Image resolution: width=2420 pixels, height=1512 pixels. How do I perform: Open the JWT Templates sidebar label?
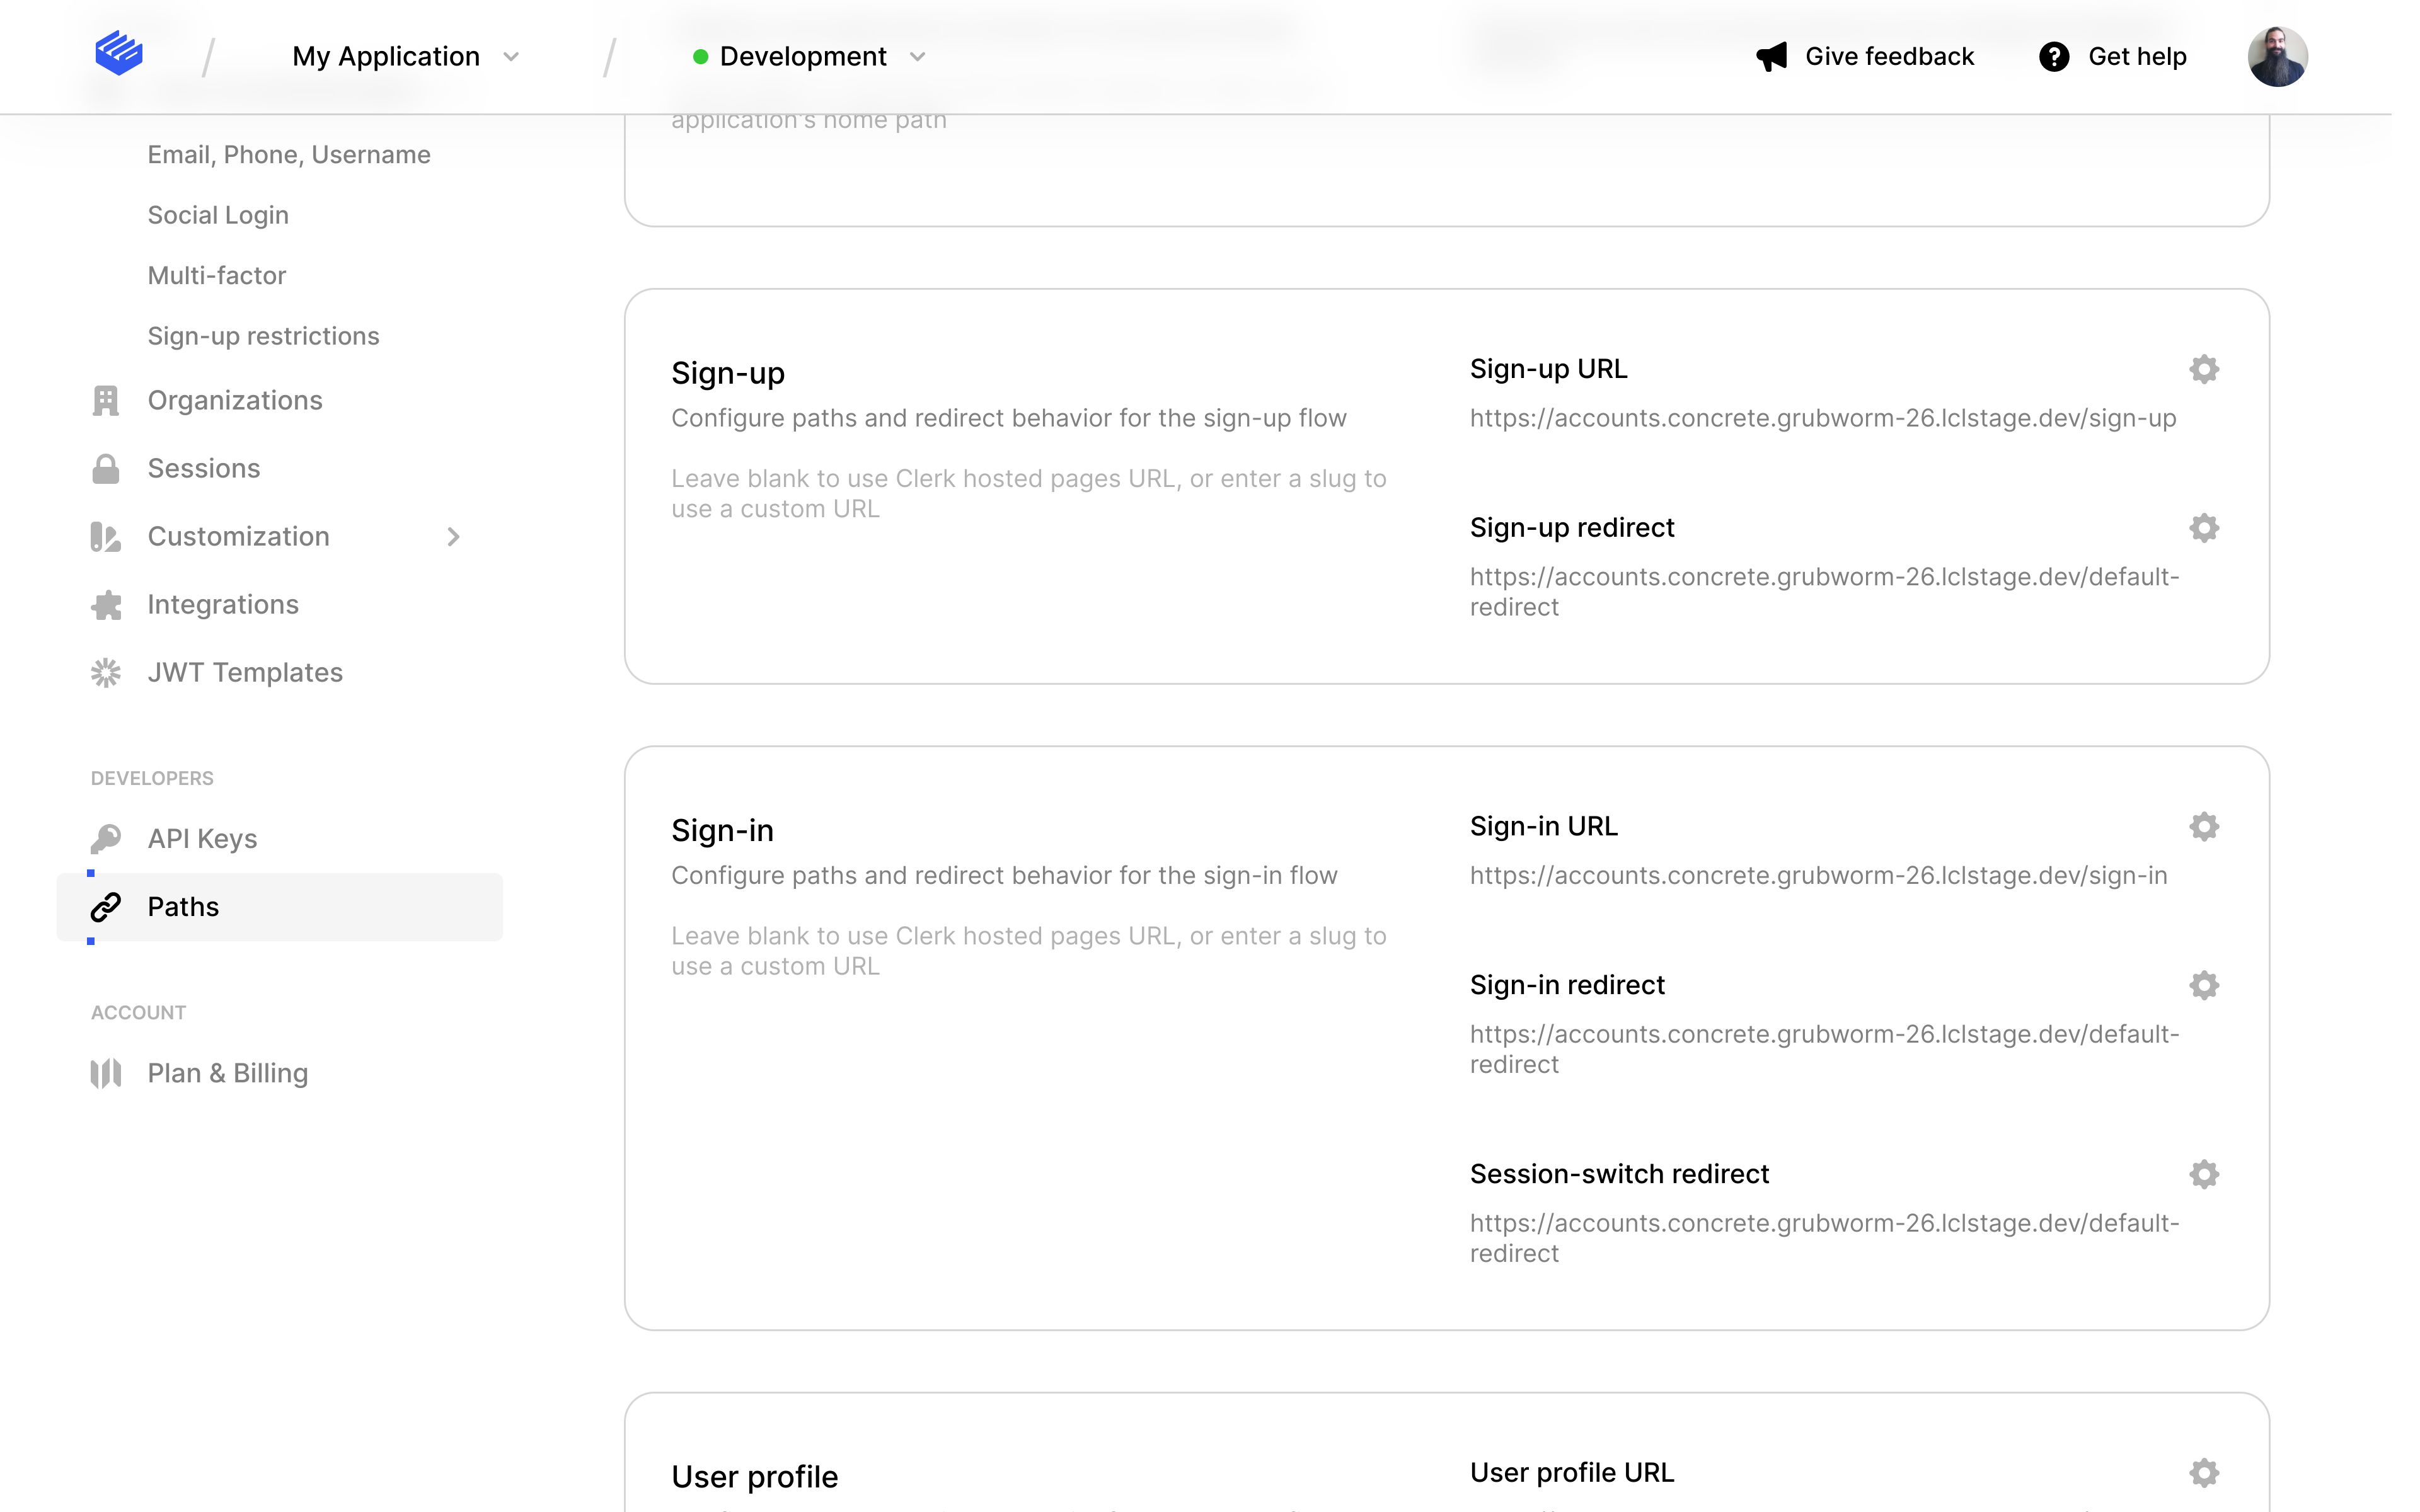point(245,673)
